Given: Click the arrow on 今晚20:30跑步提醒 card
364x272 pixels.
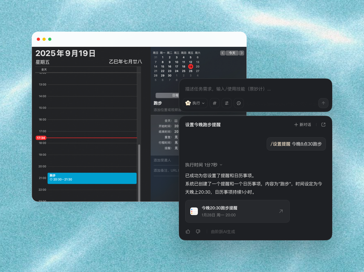Looking at the screenshot, I should [281, 211].
